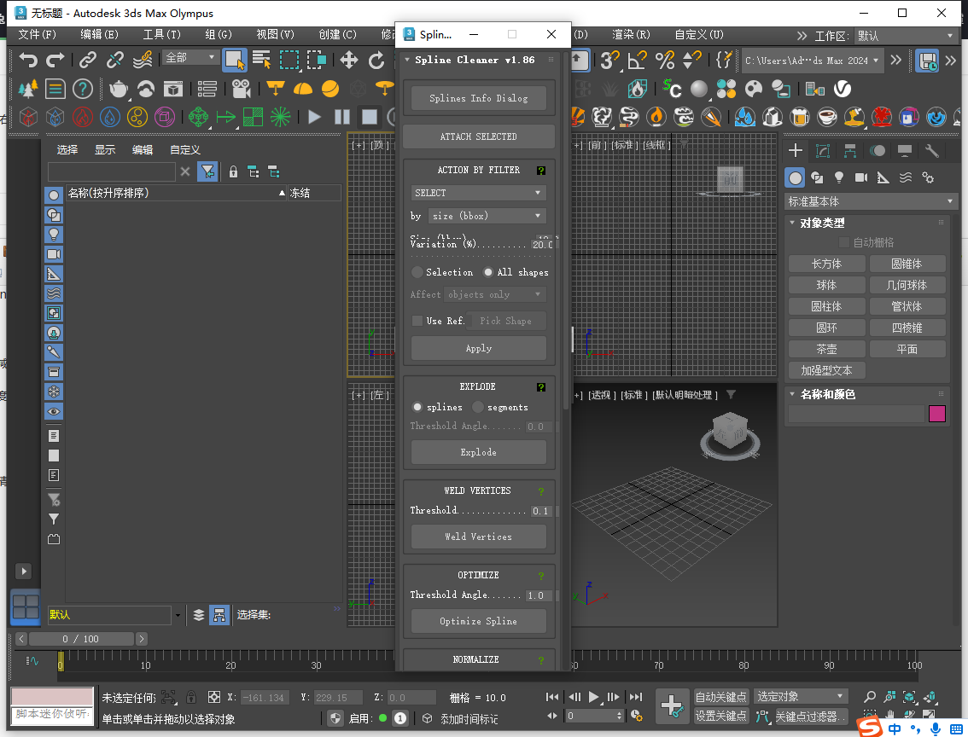Toggle the Percent Snap tool
968x737 pixels.
tap(664, 61)
